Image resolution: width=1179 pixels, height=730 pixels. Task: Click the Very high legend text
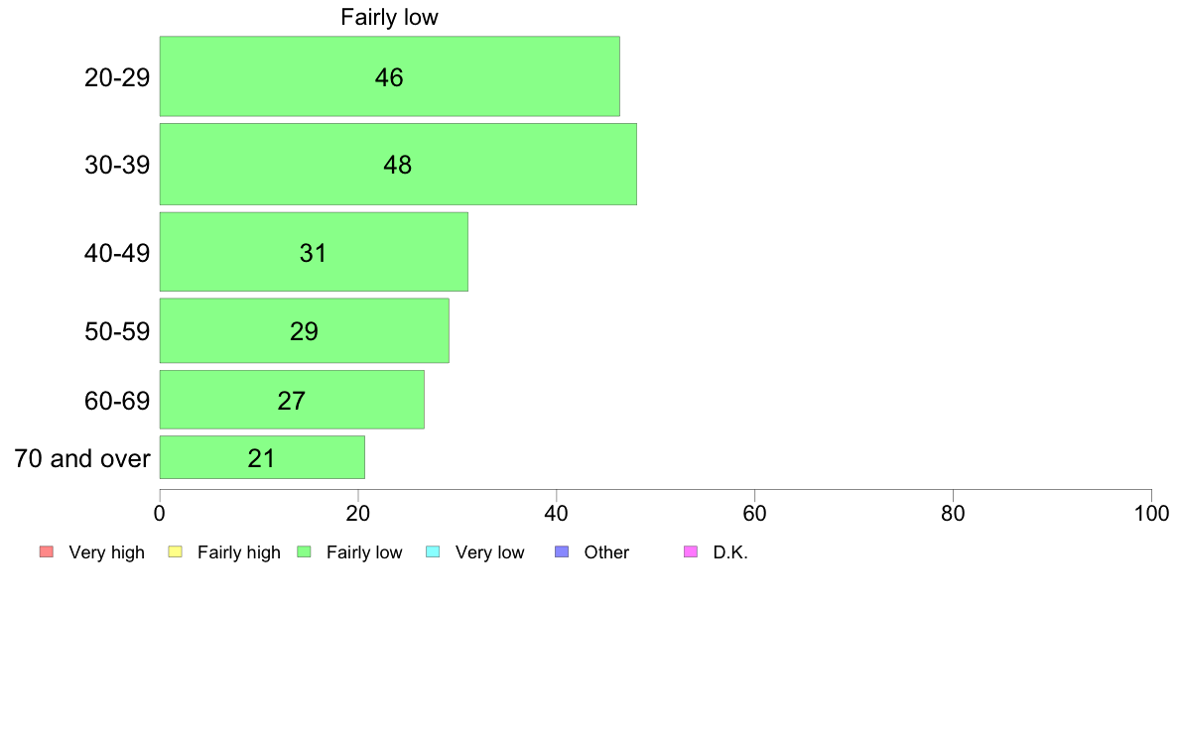[107, 552]
